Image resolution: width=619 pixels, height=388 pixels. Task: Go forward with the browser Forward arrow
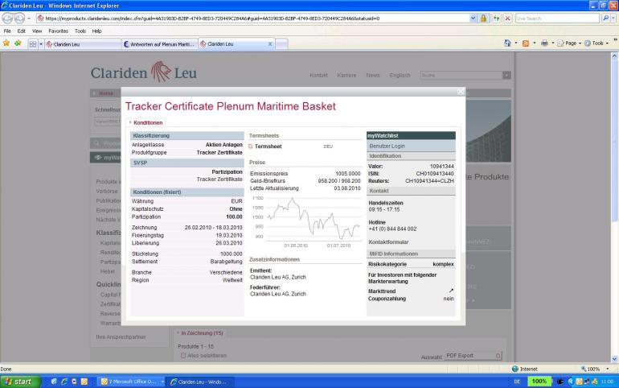[x=19, y=19]
